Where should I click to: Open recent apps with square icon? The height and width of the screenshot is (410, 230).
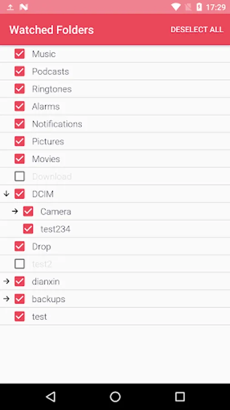pos(180,396)
